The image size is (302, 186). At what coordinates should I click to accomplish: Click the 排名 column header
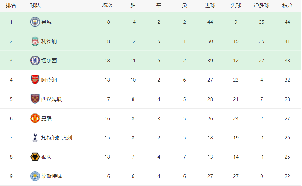(x=11, y=5)
